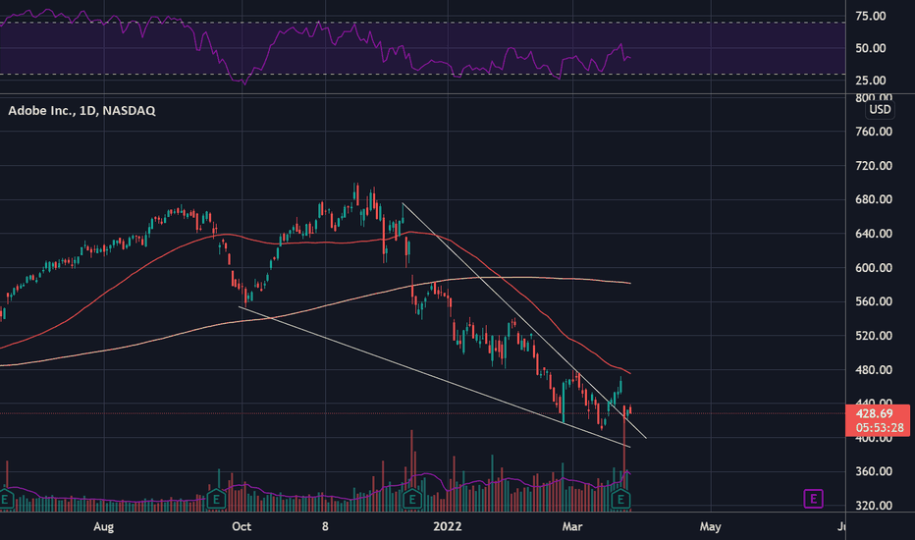
Task: Click the 760.00 price axis label
Action: (x=874, y=132)
